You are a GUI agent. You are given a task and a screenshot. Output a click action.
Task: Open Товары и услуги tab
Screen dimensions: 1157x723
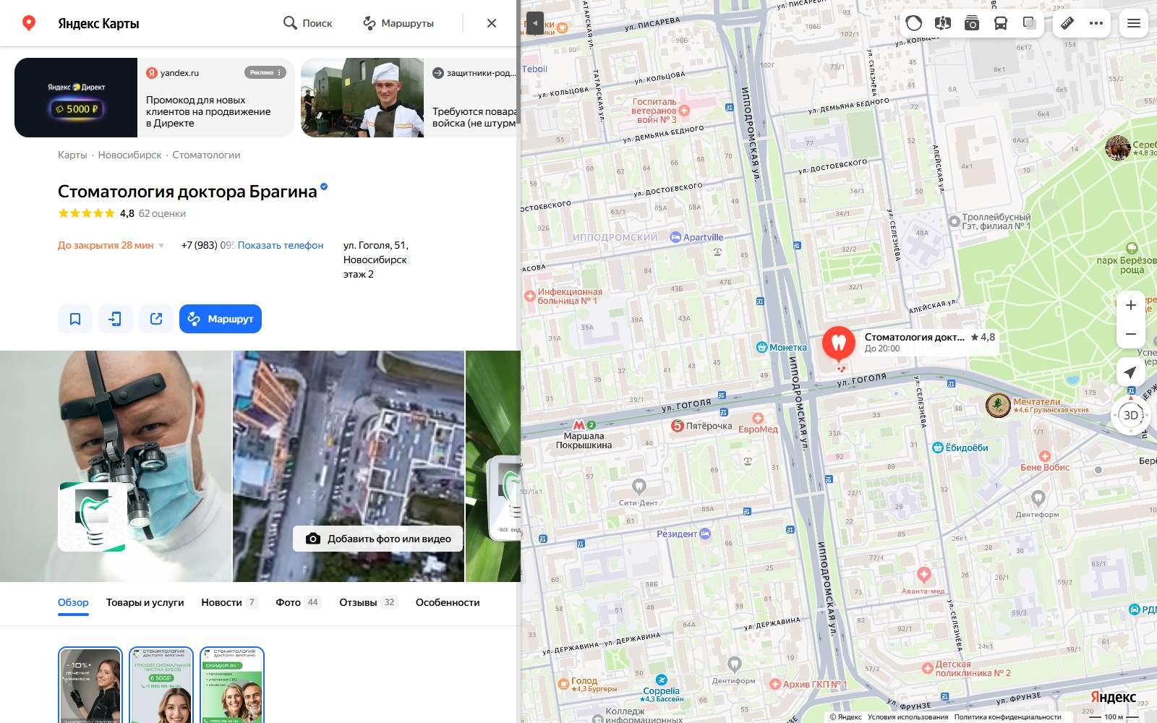[145, 602]
